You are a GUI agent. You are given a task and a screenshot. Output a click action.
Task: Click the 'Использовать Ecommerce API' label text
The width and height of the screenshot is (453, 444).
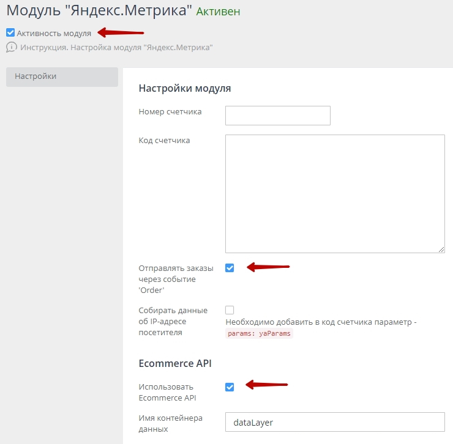click(167, 393)
